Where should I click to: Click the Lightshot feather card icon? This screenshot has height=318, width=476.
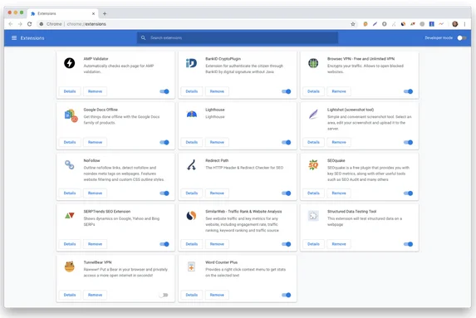tap(313, 115)
